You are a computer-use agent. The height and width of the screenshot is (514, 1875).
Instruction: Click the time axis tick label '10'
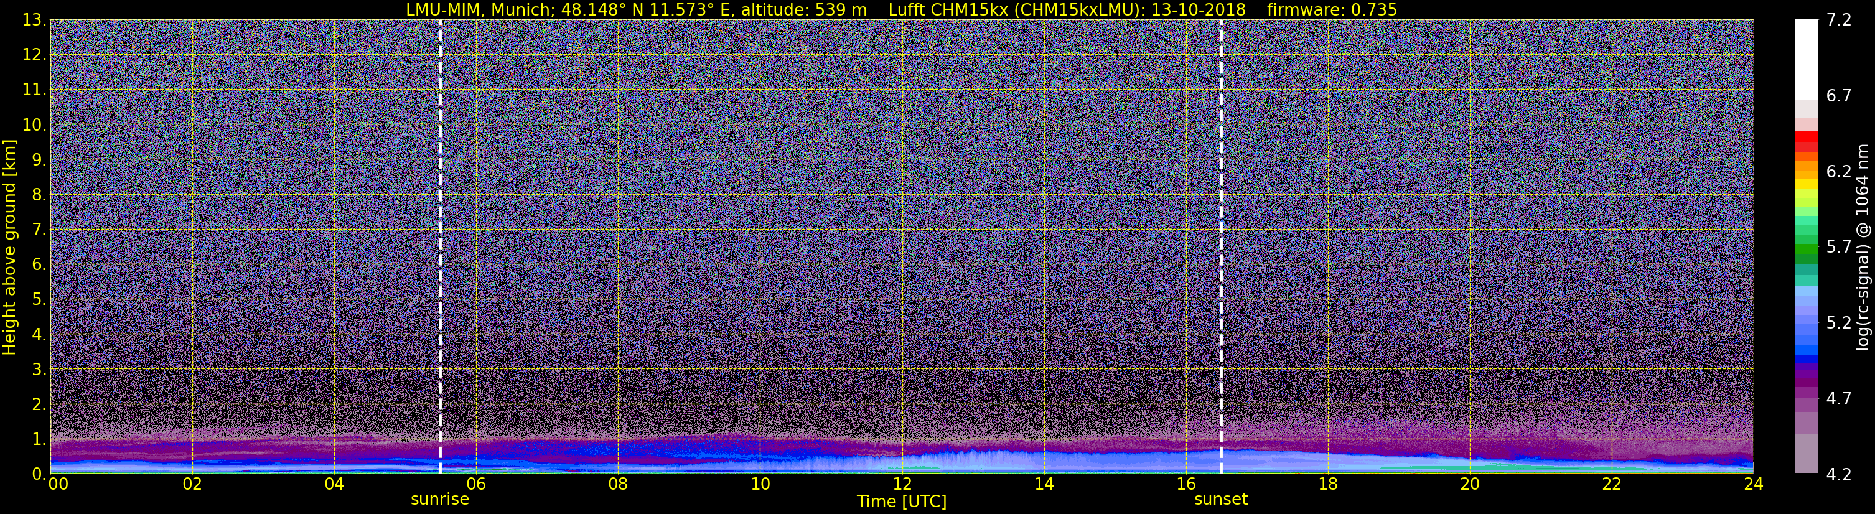[760, 484]
